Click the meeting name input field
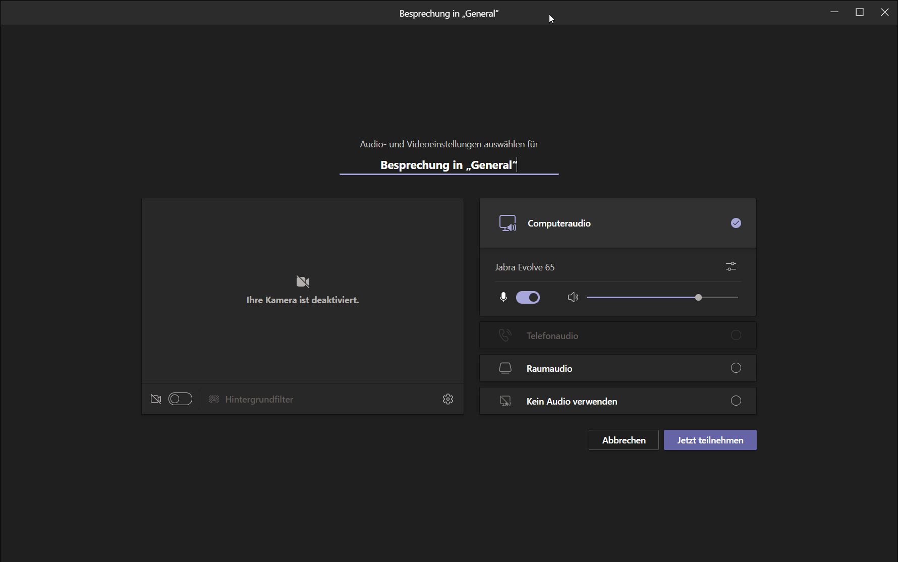The width and height of the screenshot is (898, 562). [x=448, y=165]
